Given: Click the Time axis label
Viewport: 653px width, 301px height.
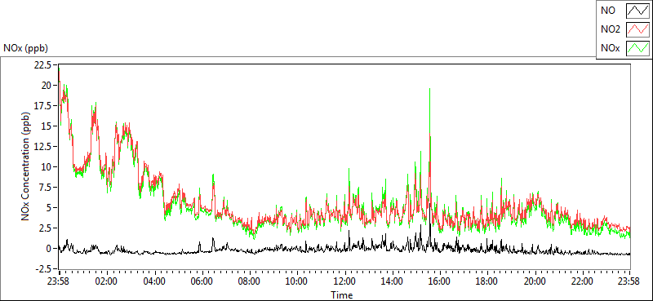Looking at the screenshot, I should 342,295.
